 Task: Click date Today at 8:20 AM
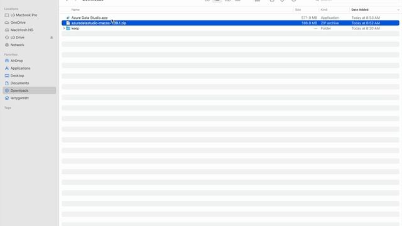pos(366,28)
